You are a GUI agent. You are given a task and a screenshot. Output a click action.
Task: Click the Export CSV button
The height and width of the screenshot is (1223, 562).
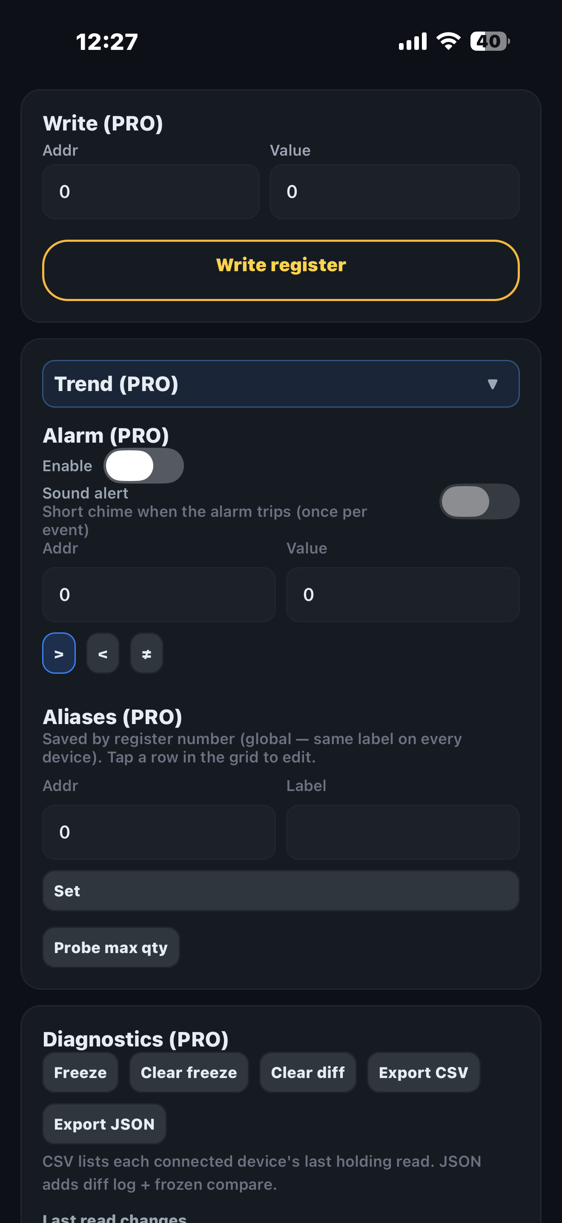coord(424,1072)
